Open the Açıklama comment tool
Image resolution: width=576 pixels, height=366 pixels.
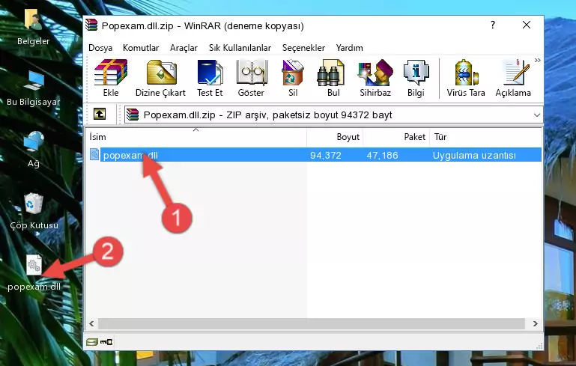513,78
